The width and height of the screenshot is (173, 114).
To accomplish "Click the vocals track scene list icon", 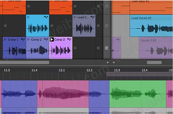I will click(x=107, y=48).
